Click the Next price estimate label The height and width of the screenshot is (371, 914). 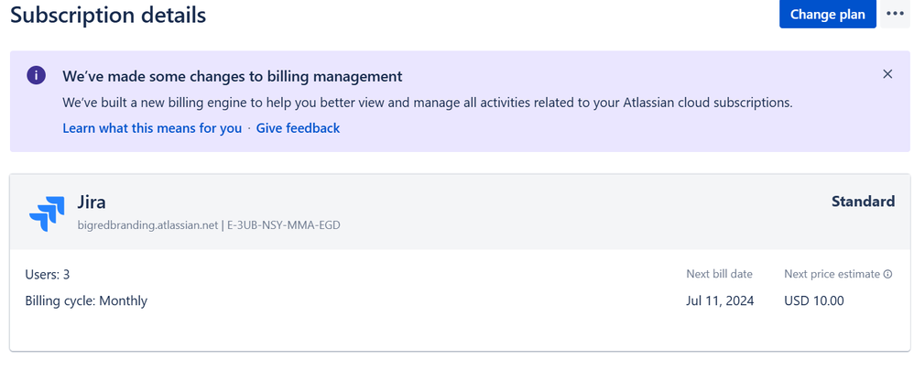coord(832,274)
